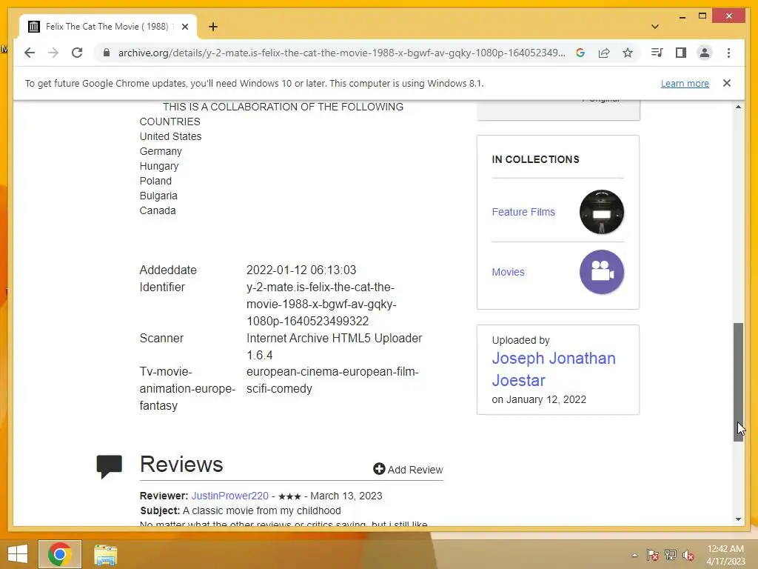
Task: Open the taskbar clock showing 12:42 AM
Action: (725, 555)
